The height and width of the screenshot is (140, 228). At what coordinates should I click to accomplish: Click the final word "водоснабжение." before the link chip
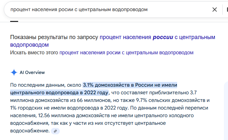pyautogui.click(x=30, y=131)
